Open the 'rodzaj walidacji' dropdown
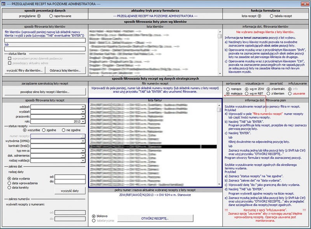311x229 pixels. coord(83,160)
